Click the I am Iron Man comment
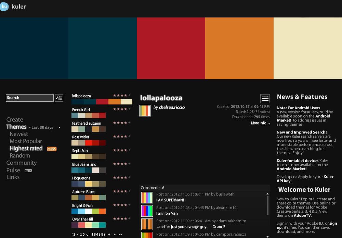The image size is (342, 238). pyautogui.click(x=167, y=214)
